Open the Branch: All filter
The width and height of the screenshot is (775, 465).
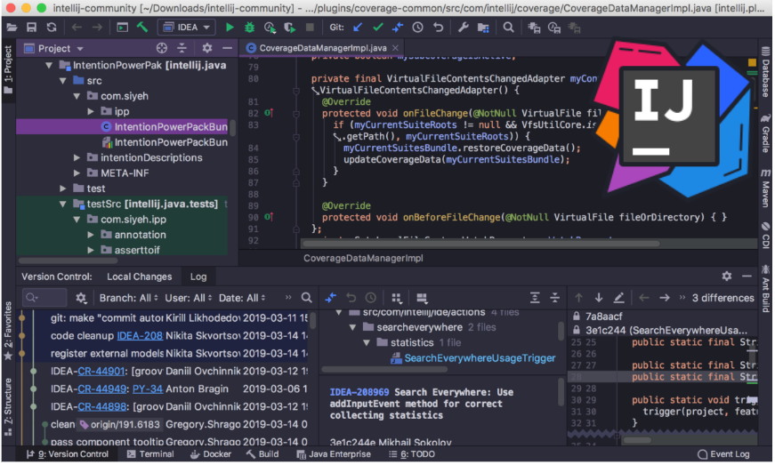coord(128,298)
